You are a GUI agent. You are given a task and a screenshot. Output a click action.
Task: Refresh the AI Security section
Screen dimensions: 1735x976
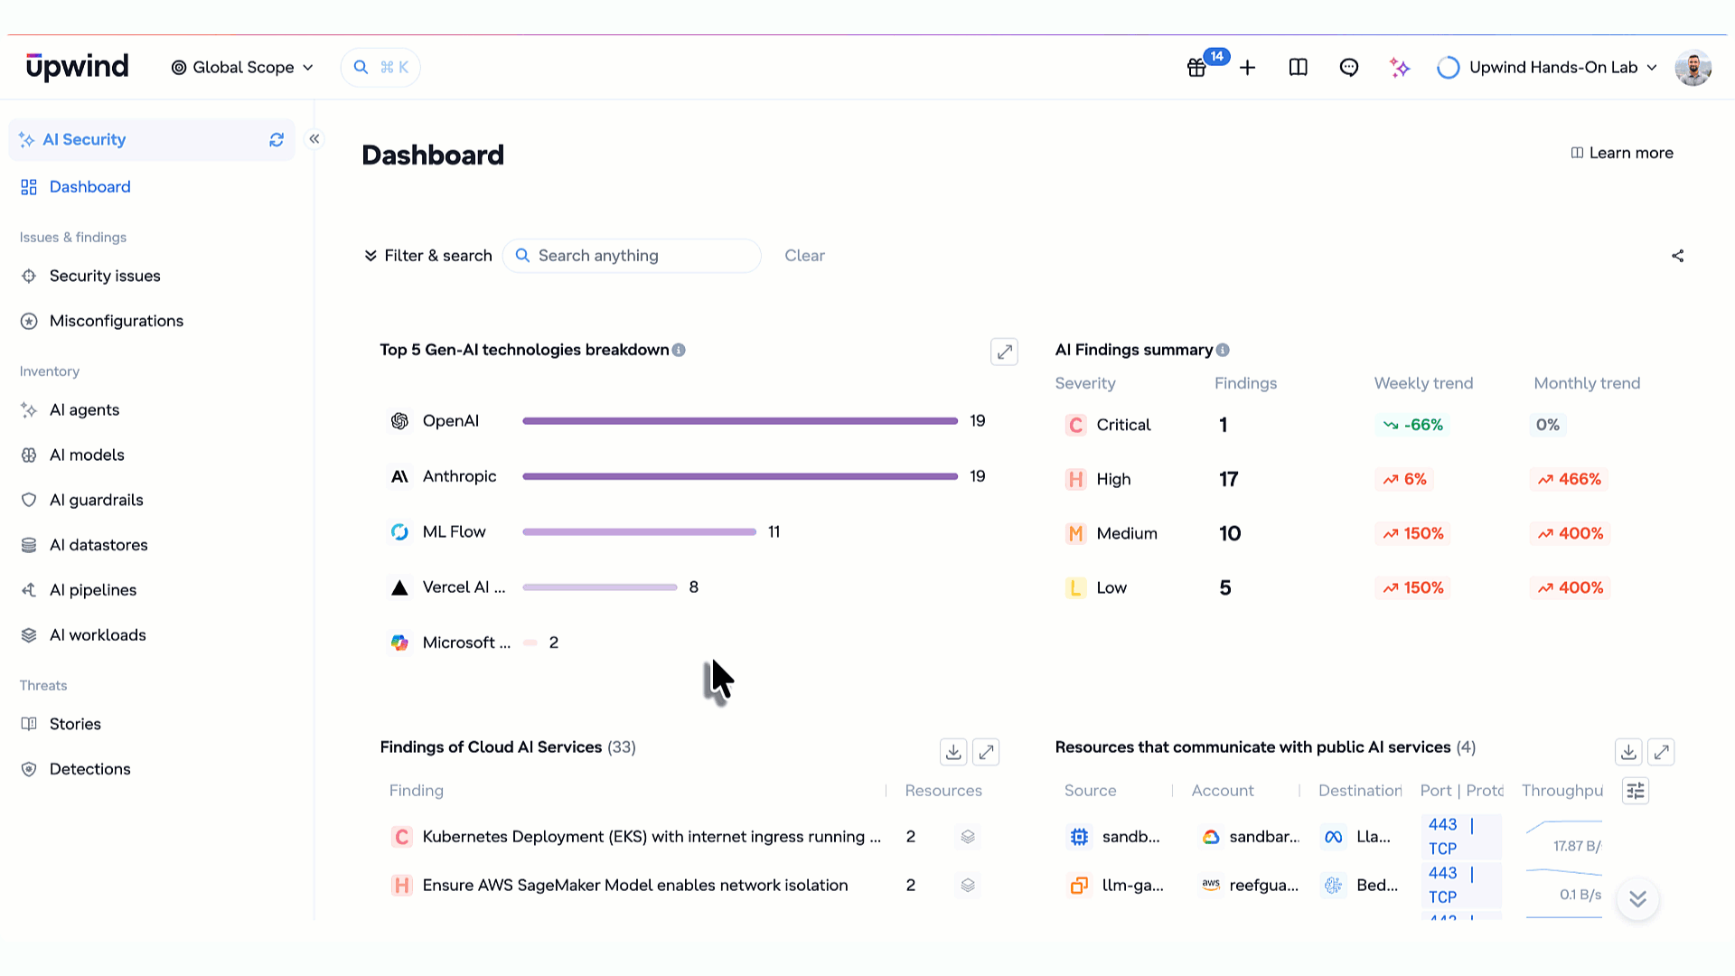click(x=277, y=140)
